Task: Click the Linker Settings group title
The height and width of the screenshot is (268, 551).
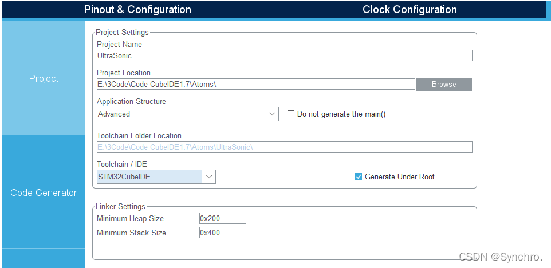Action: pyautogui.click(x=120, y=206)
